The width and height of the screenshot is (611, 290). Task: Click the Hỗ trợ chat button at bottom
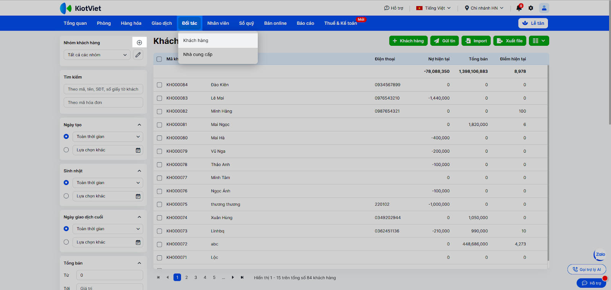pyautogui.click(x=591, y=283)
